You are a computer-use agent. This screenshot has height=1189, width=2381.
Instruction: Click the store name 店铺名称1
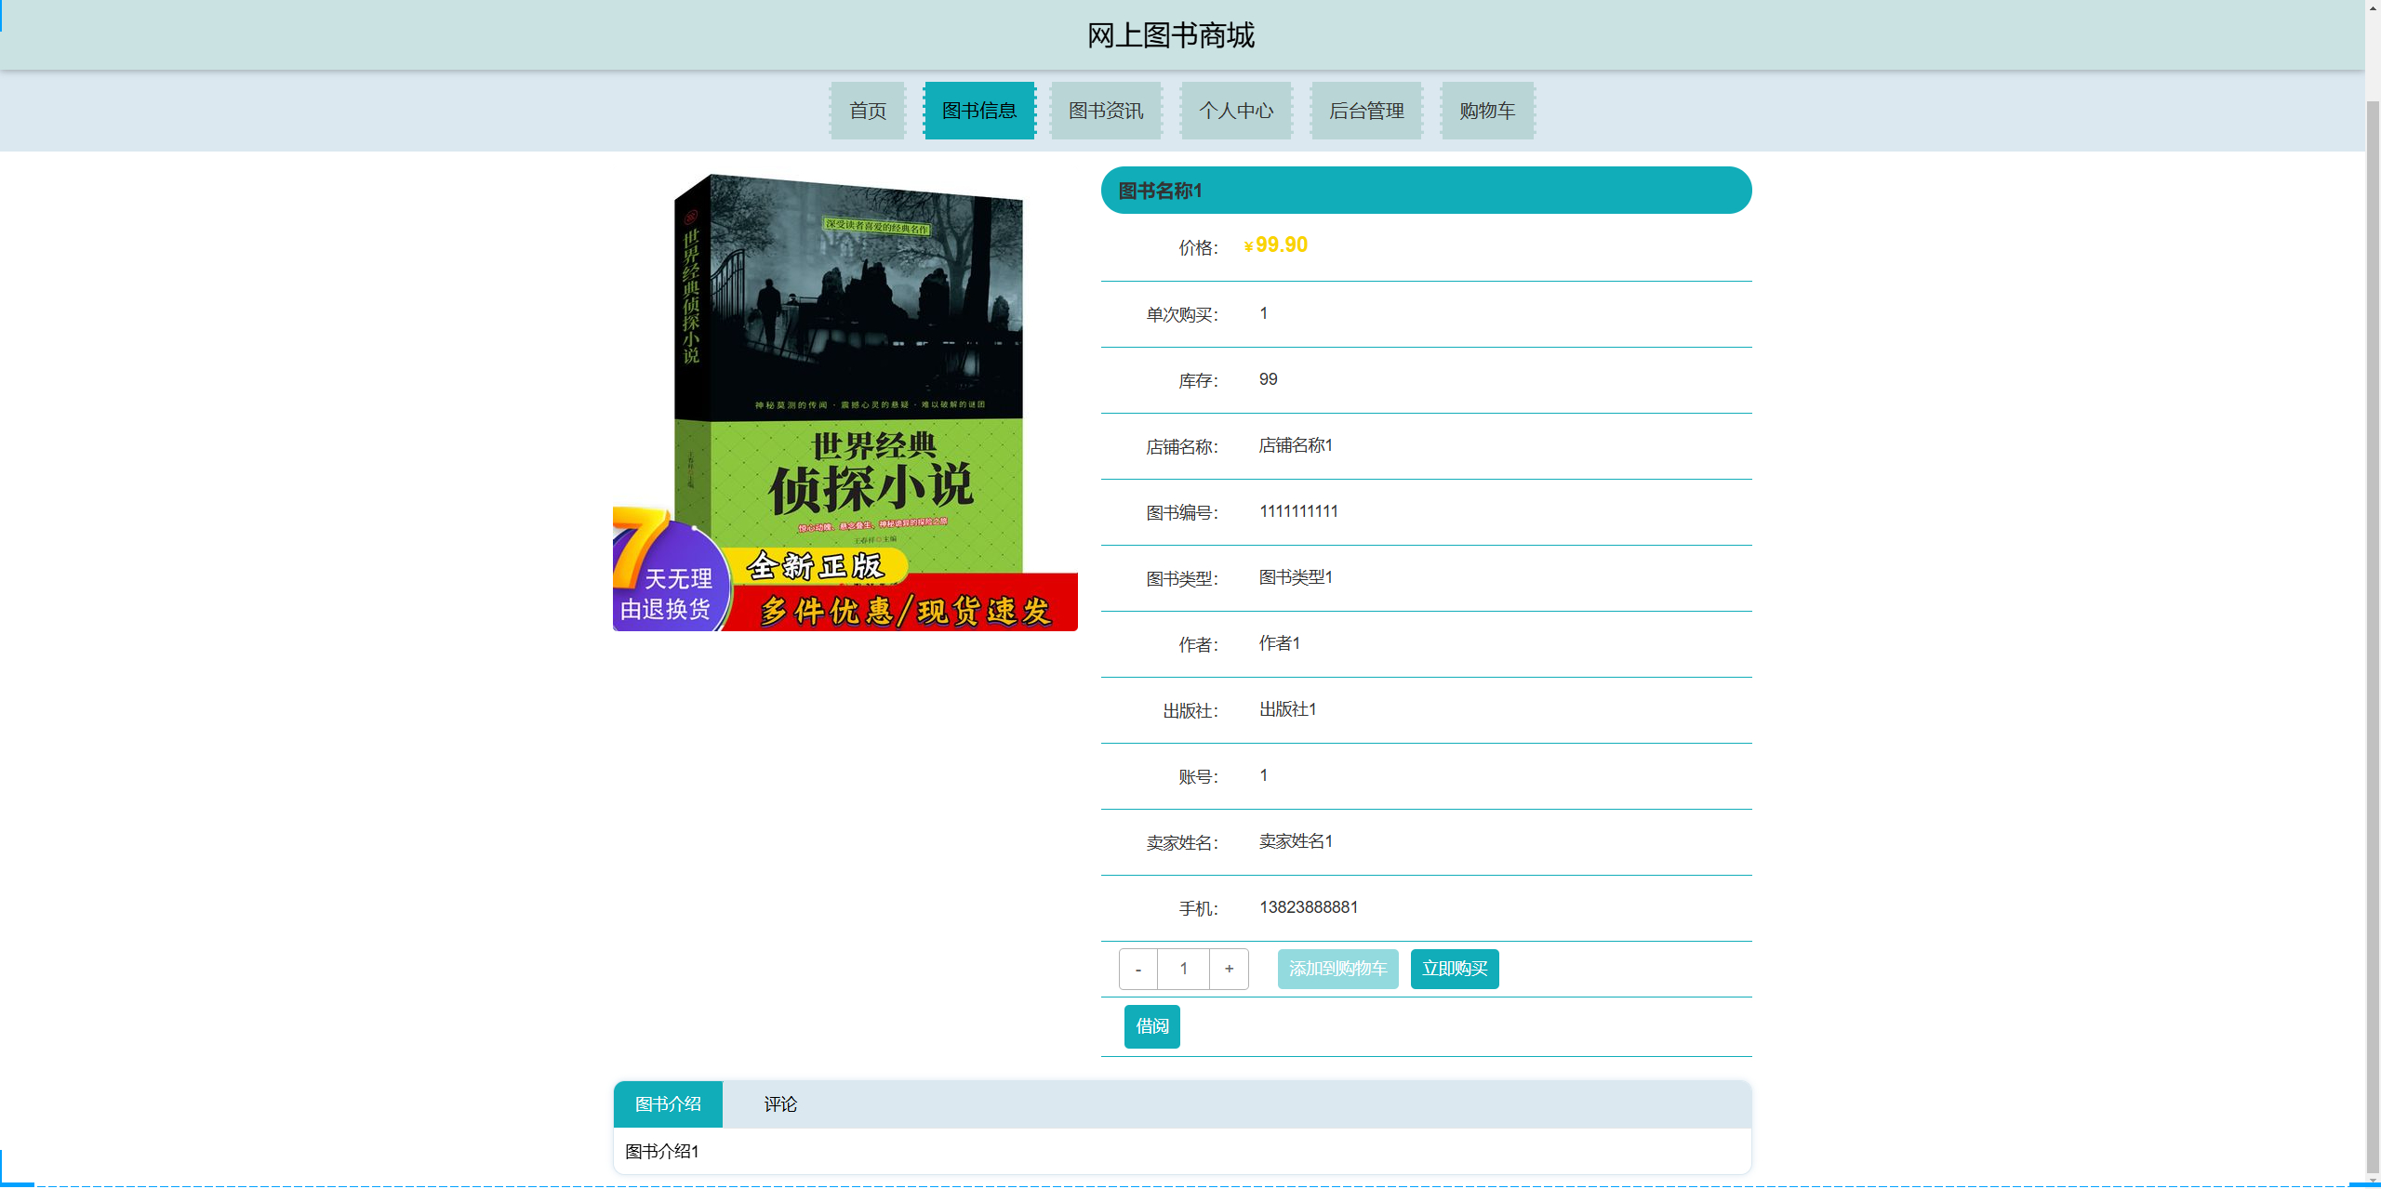click(1295, 445)
